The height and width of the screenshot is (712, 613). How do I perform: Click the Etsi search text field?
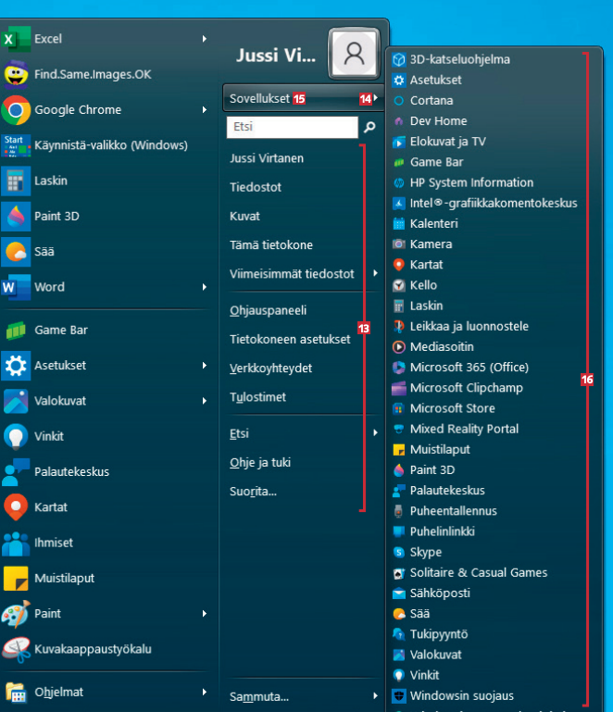292,127
